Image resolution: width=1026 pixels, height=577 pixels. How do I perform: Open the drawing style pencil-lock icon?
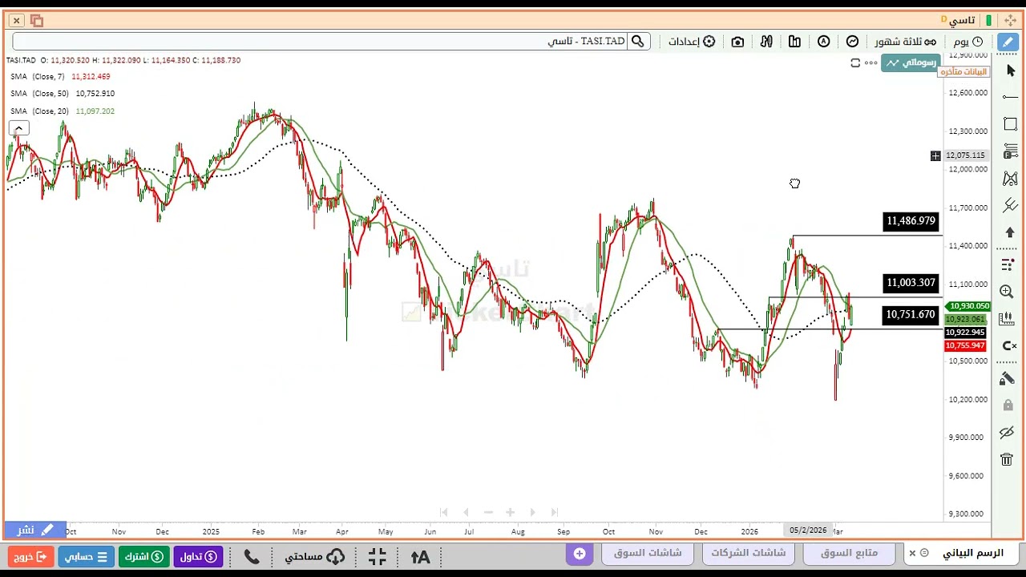1007,378
